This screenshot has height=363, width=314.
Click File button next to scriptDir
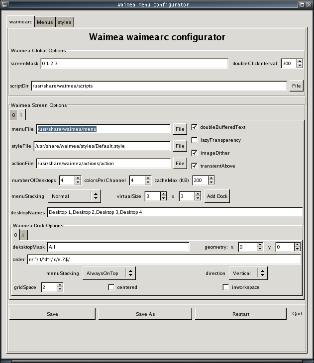point(296,86)
